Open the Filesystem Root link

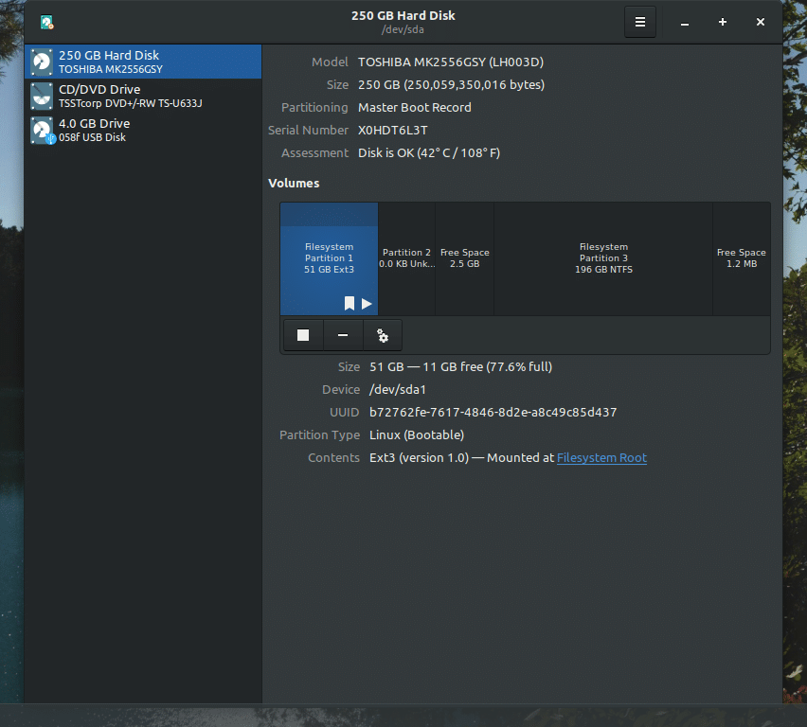click(x=601, y=458)
